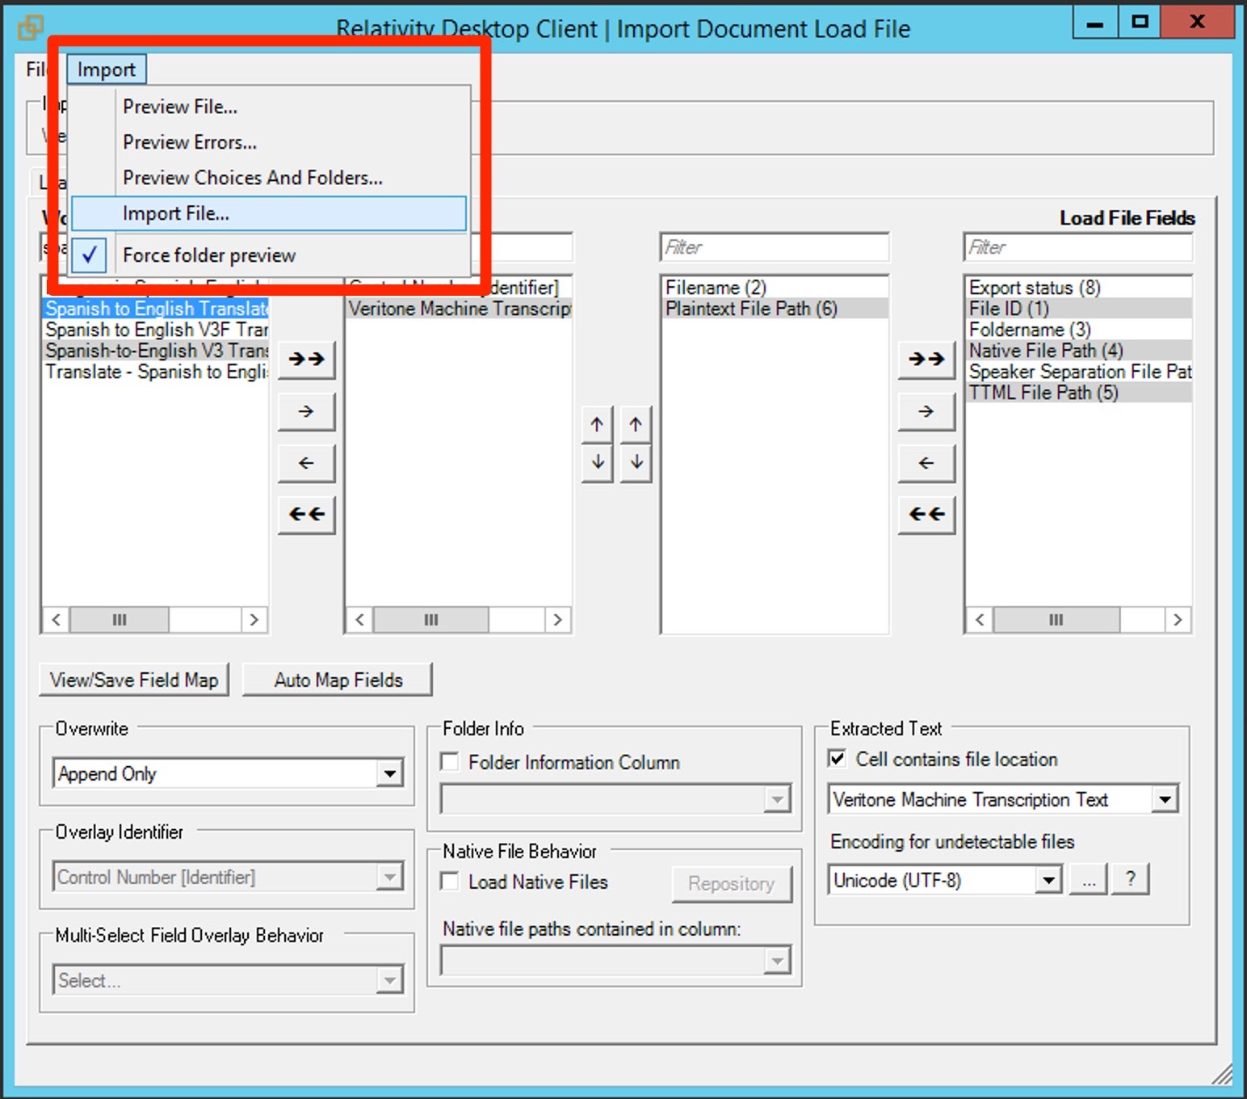Click the left panel's single right arrow
1247x1099 pixels.
click(306, 411)
